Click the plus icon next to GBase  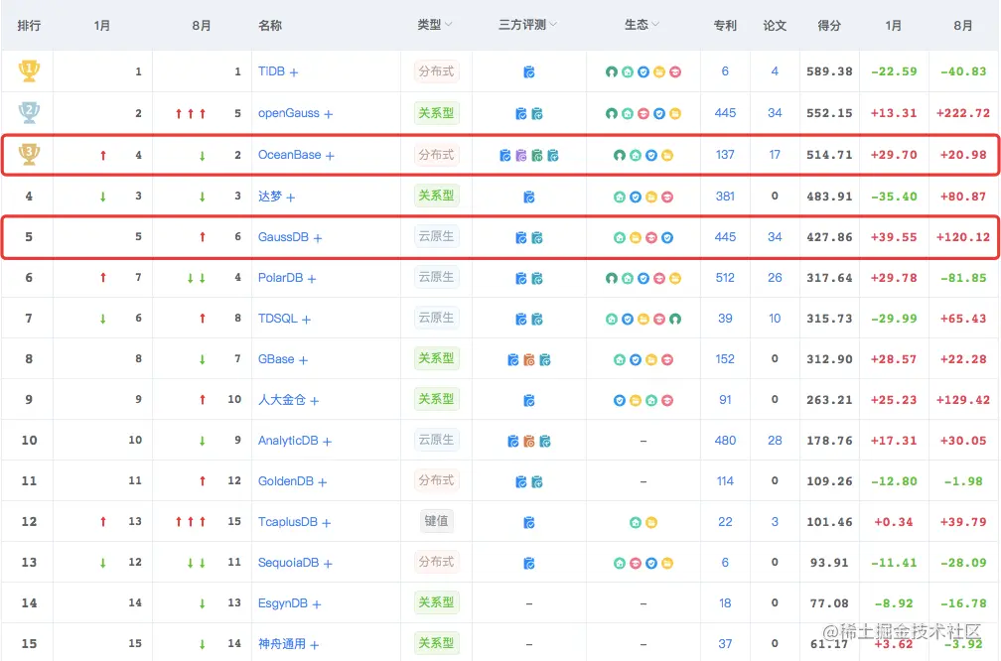click(303, 360)
